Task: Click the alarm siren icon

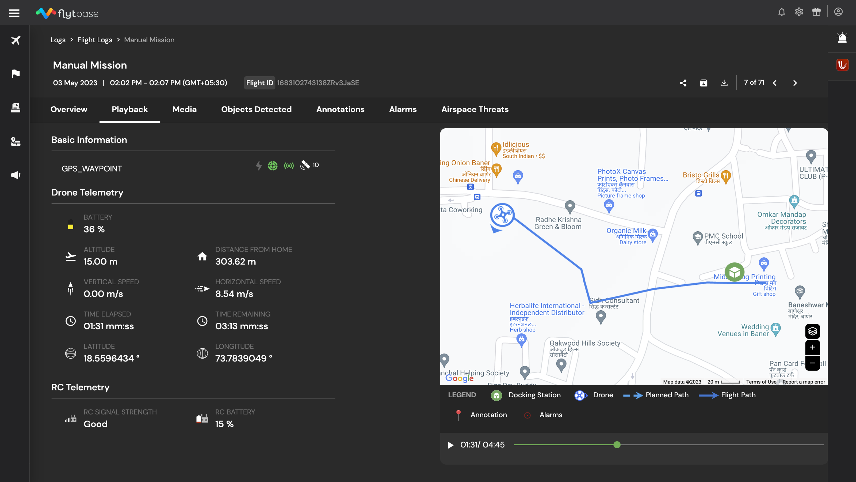Action: coord(842,38)
